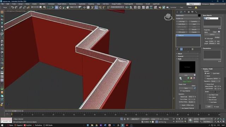Click the Chamfer modifier button
The image size is (226, 127).
tap(194, 32)
